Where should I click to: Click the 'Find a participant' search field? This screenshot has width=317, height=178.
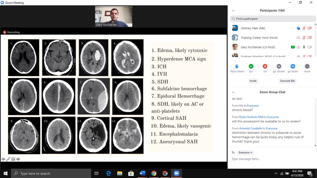[273, 19]
